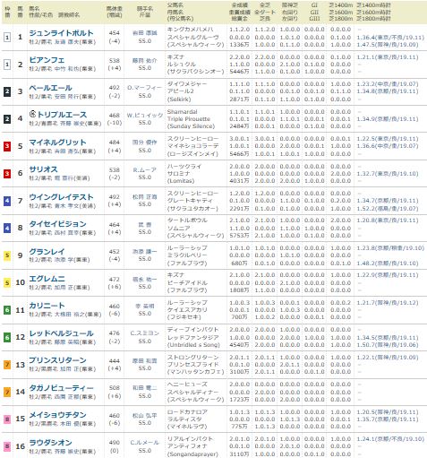Open horse page for エグレムニ

tap(47, 279)
